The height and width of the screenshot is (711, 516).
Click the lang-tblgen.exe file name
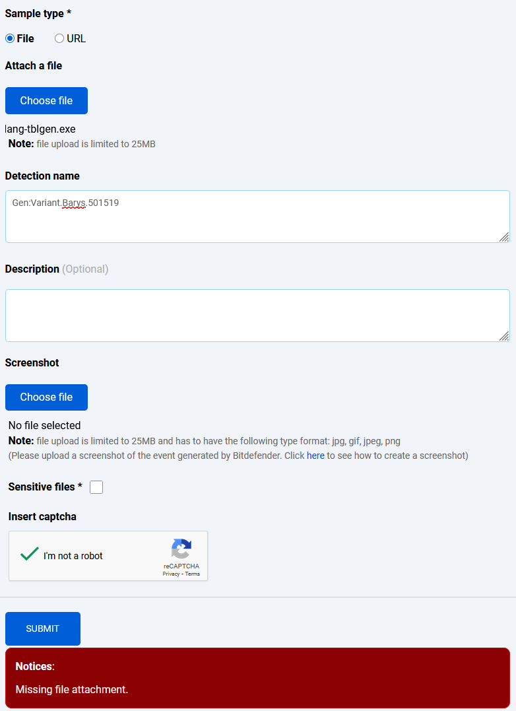click(x=40, y=129)
